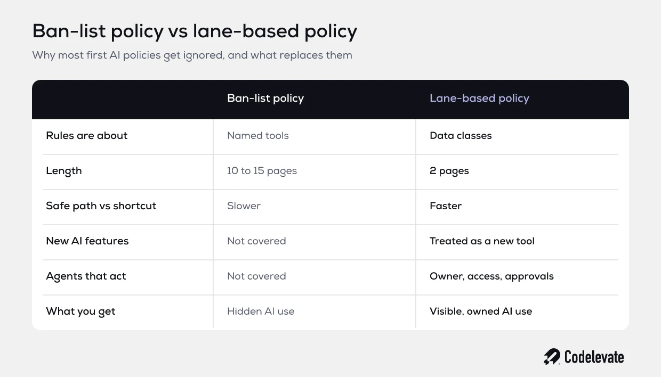The width and height of the screenshot is (661, 377).
Task: Click the 10 to 15 pages cell
Action: (x=262, y=171)
